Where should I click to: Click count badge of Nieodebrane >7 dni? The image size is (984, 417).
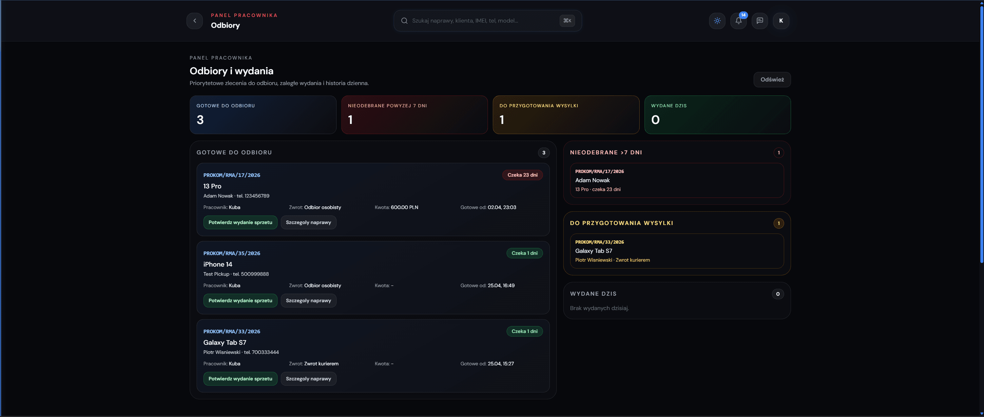779,153
